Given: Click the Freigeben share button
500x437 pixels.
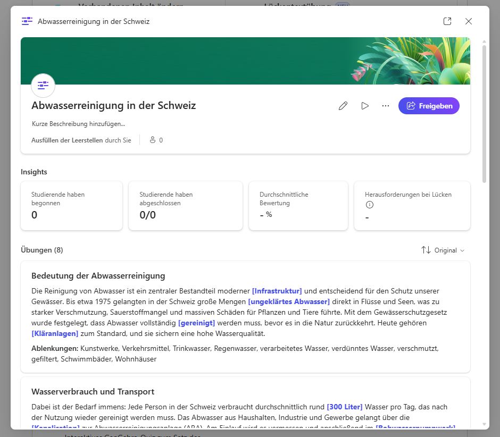Looking at the screenshot, I should (x=429, y=106).
